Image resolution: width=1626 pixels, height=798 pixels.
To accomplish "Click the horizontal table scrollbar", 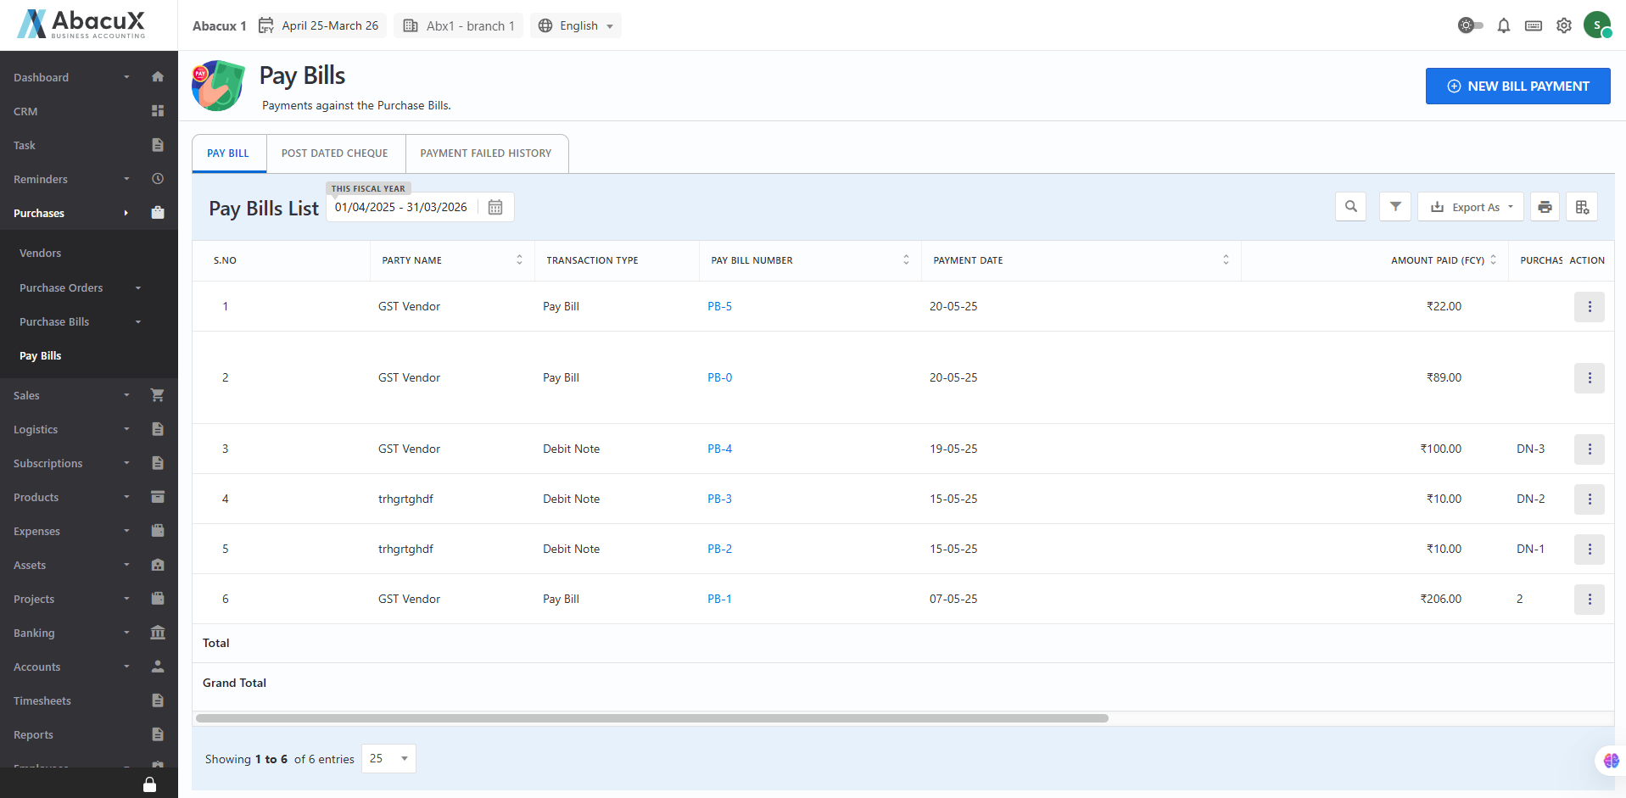I will pyautogui.click(x=651, y=718).
